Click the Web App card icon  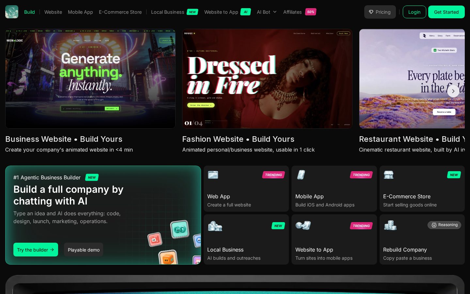tap(213, 175)
